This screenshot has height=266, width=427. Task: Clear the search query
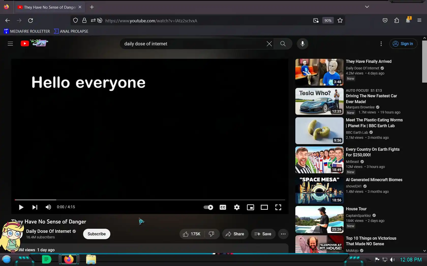(269, 44)
